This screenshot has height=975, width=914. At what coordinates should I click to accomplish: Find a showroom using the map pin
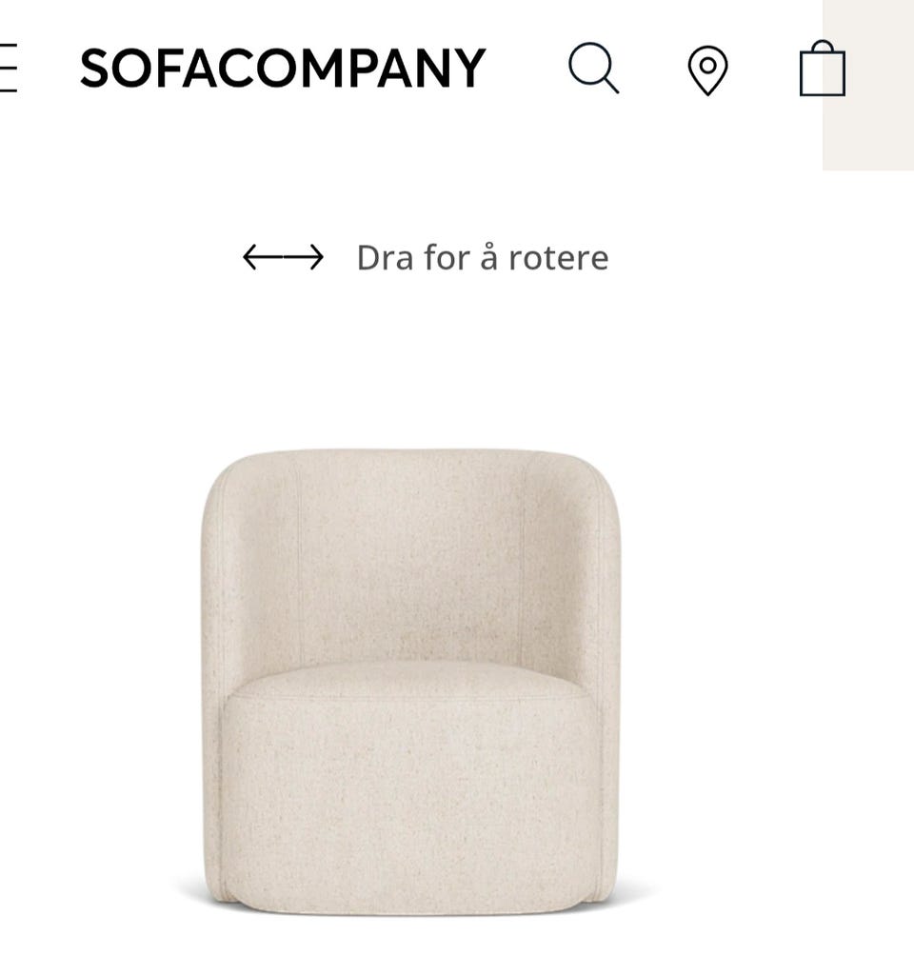tap(707, 70)
